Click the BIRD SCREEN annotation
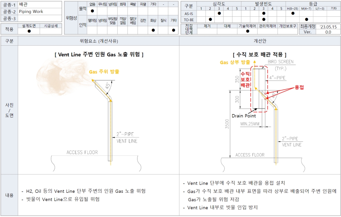The image size is (341, 217). coord(280,62)
